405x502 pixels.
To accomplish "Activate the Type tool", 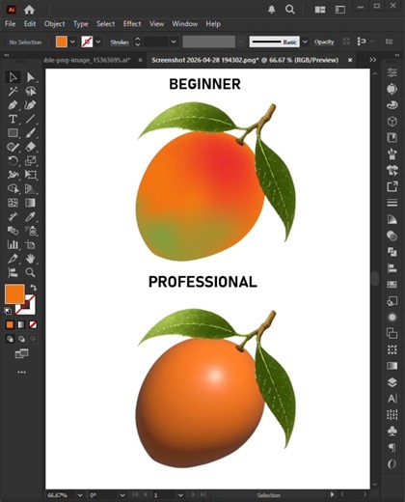I will [x=13, y=119].
